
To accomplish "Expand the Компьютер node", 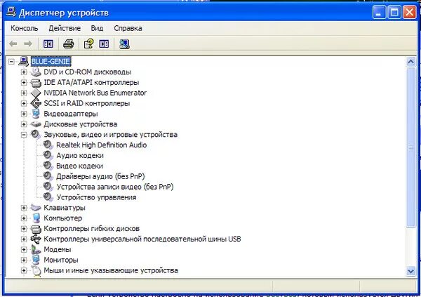I will 24,218.
